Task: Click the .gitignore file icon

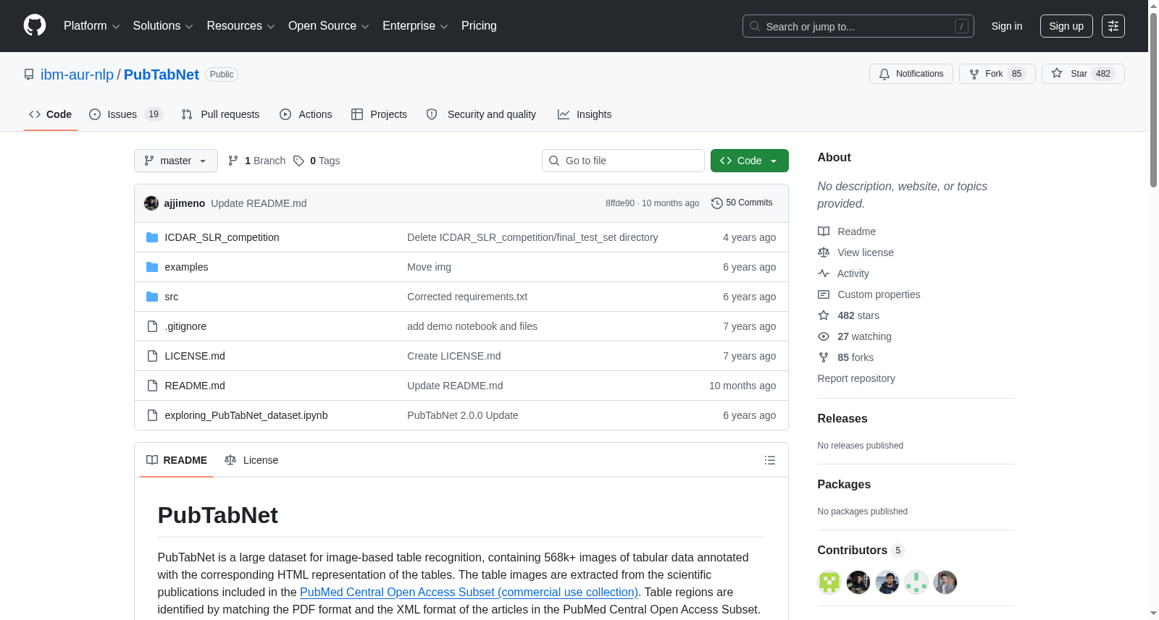Action: 152,326
